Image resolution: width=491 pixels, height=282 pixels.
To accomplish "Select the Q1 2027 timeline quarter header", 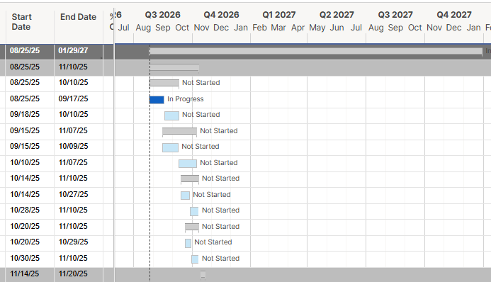I will coord(279,15).
